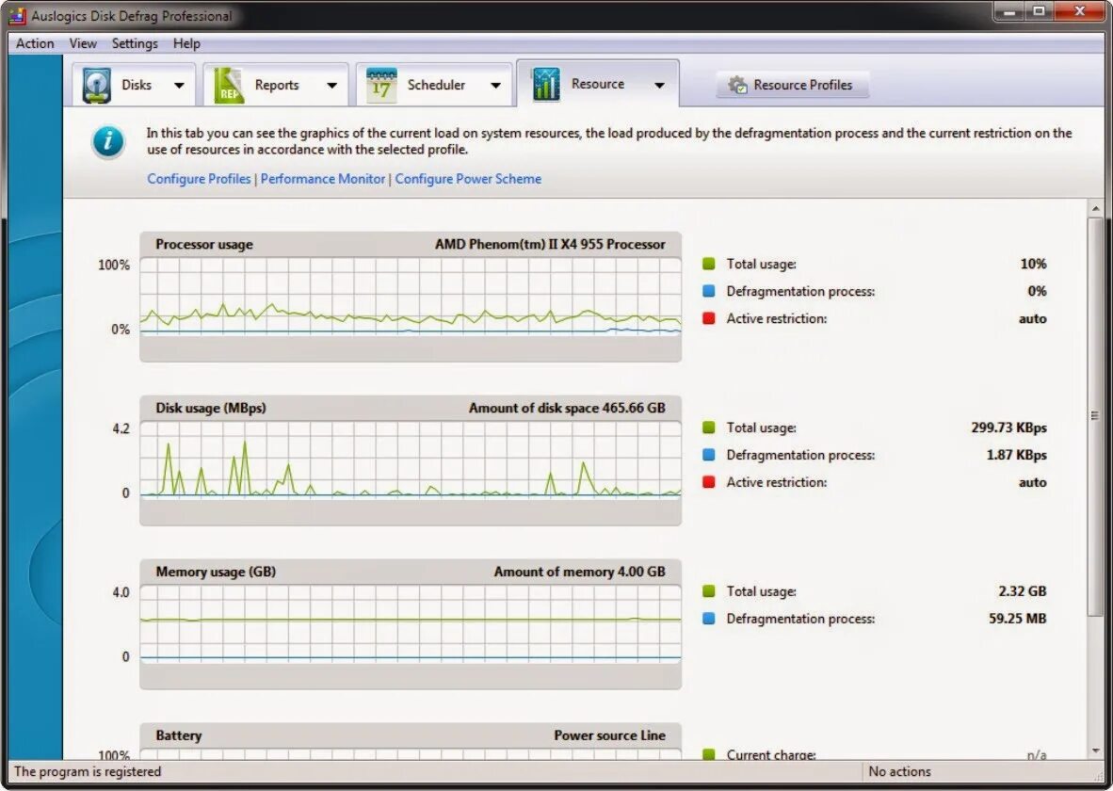This screenshot has width=1113, height=791.
Task: Open Configure Power Scheme link
Action: [x=468, y=179]
